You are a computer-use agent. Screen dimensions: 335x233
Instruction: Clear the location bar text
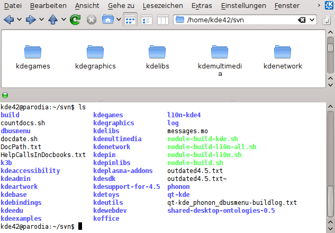(302, 20)
